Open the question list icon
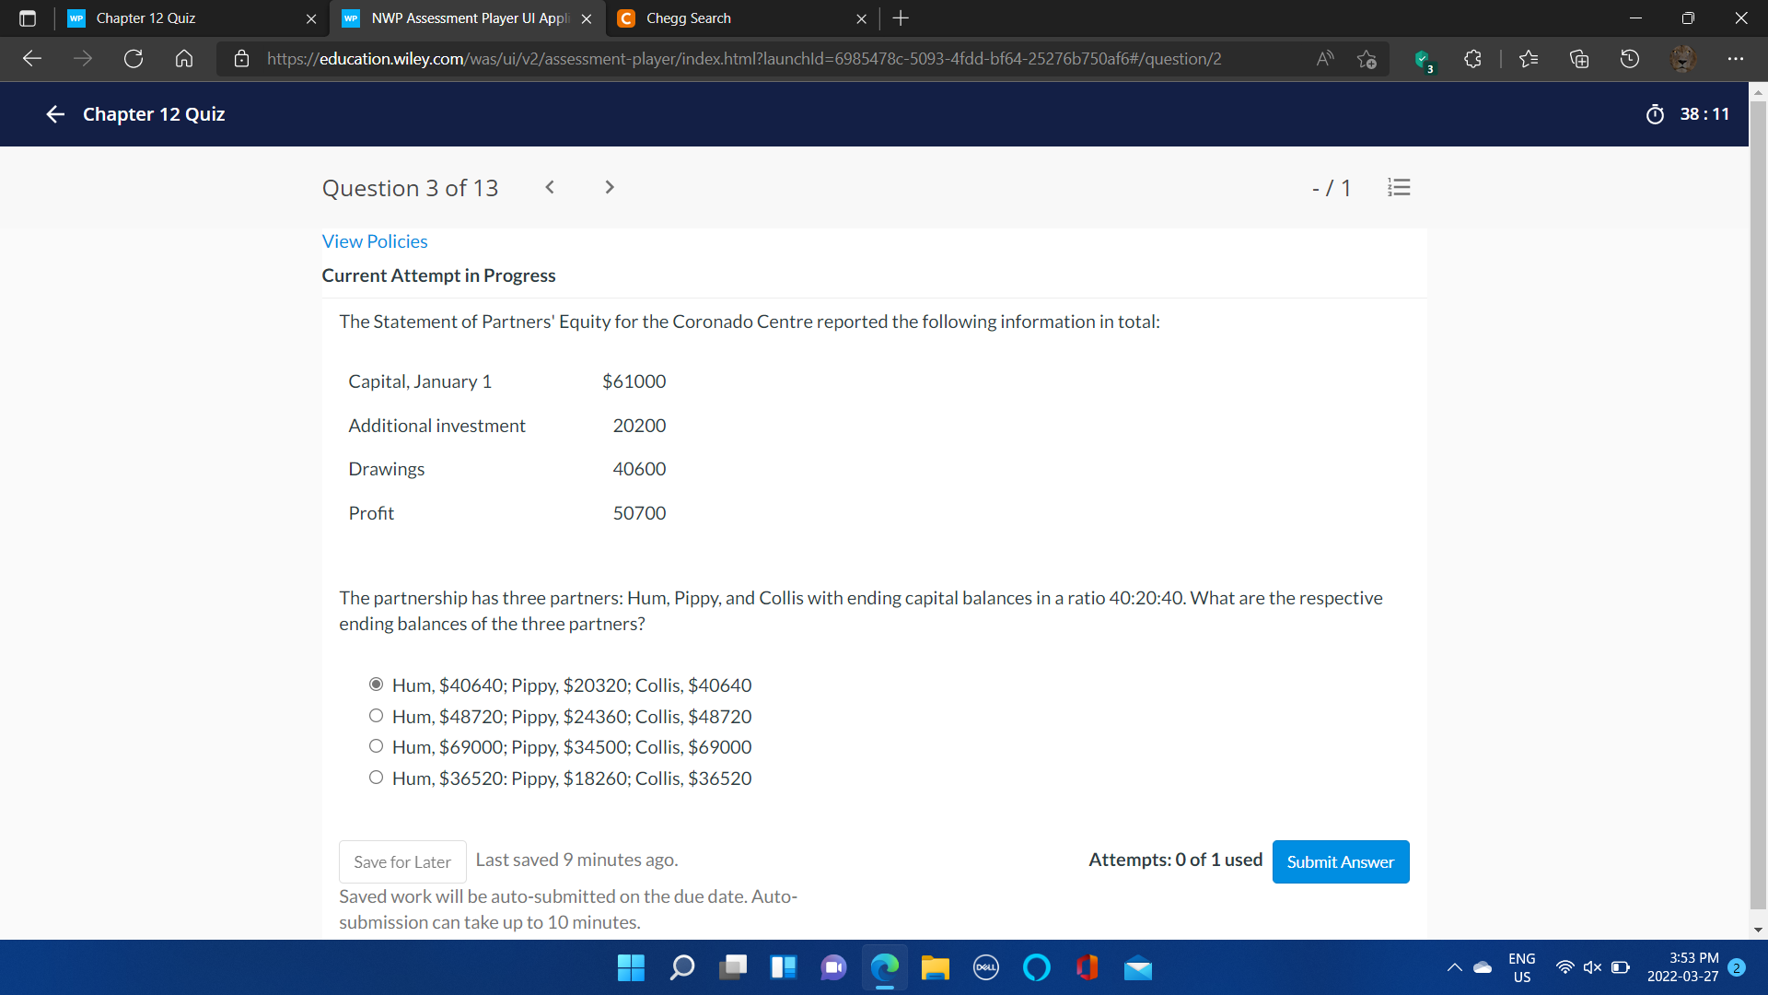This screenshot has width=1768, height=995. pyautogui.click(x=1399, y=188)
